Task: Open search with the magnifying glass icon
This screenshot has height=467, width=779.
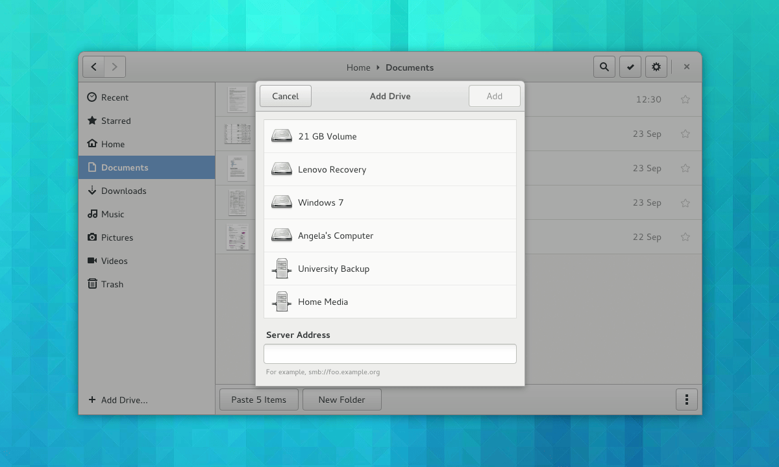Action: click(604, 66)
